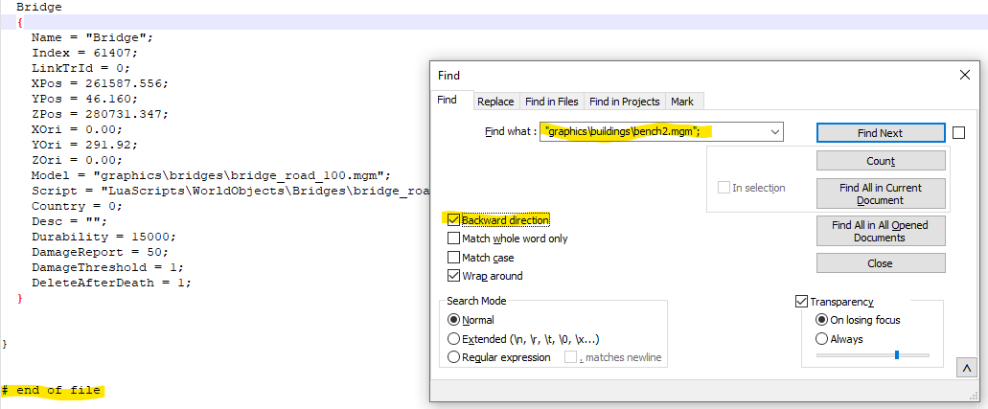Click the dialog resize grip
The height and width of the screenshot is (409, 988).
pos(973,395)
